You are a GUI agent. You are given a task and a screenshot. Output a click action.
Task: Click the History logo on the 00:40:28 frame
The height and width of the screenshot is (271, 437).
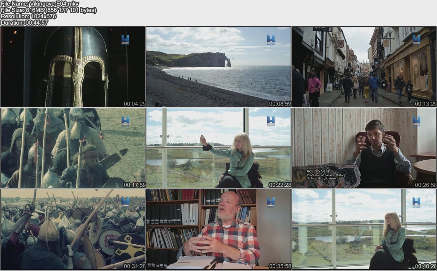pyautogui.click(x=416, y=202)
